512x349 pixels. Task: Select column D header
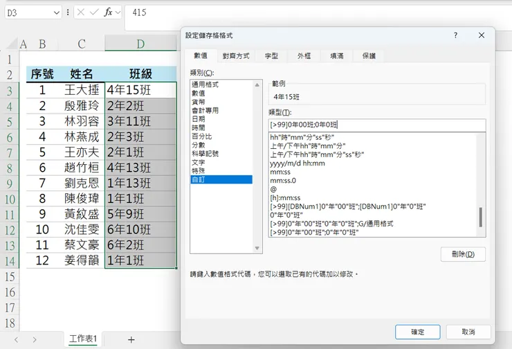(x=140, y=44)
